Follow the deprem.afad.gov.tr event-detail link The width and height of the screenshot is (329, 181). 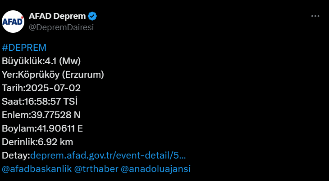point(108,155)
